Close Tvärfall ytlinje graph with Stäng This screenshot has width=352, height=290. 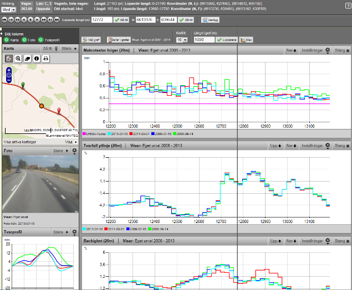point(342,146)
